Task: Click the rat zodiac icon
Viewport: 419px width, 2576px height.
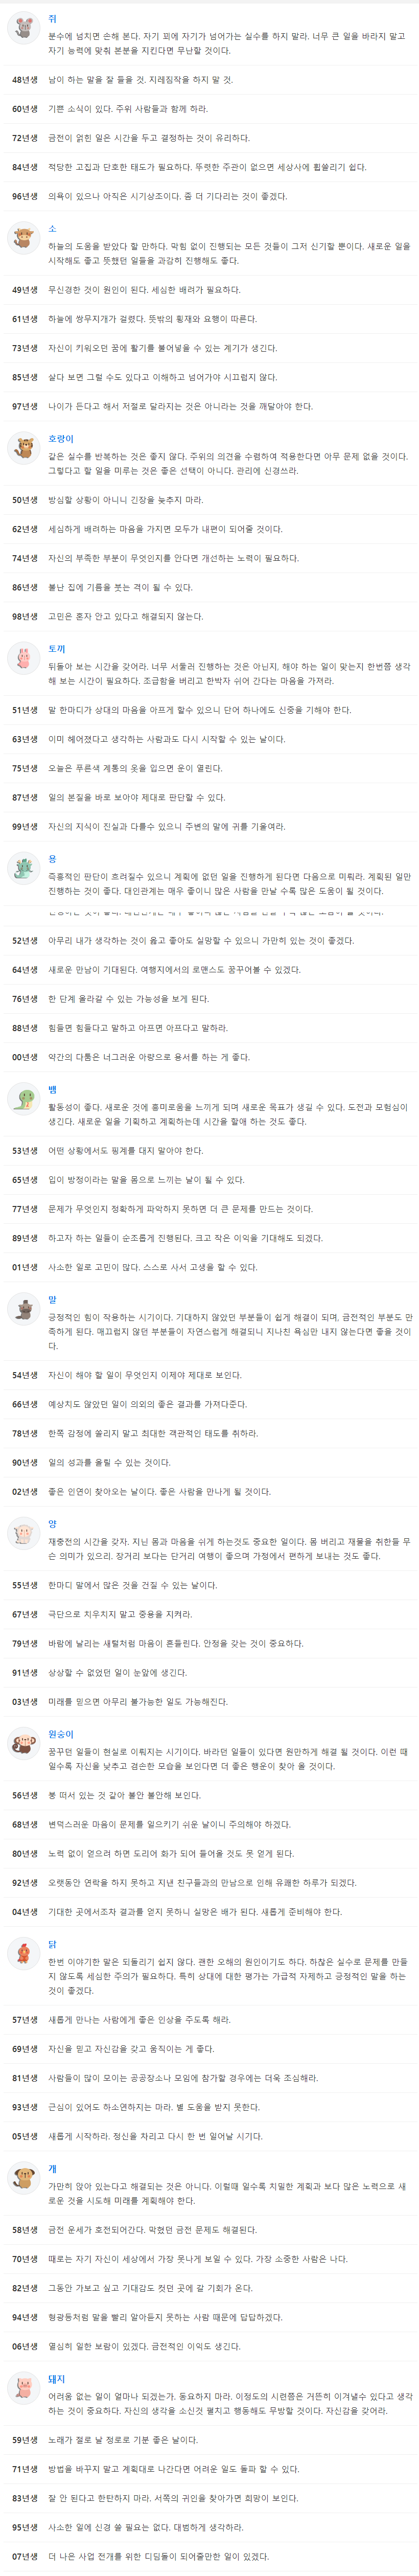Action: (23, 28)
